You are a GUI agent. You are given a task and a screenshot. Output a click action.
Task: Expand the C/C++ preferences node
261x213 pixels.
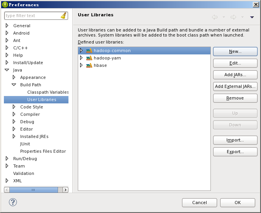pyautogui.click(x=7, y=48)
